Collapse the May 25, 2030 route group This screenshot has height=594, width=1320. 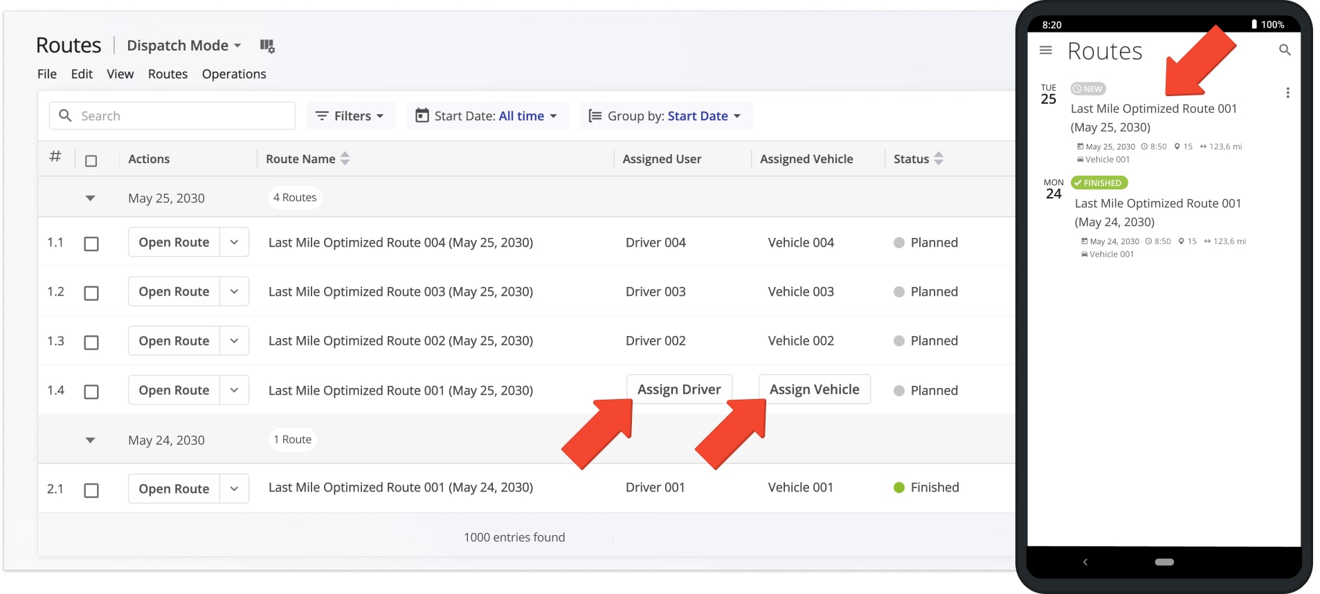click(x=90, y=198)
